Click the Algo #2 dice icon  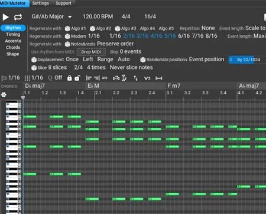[93, 29]
